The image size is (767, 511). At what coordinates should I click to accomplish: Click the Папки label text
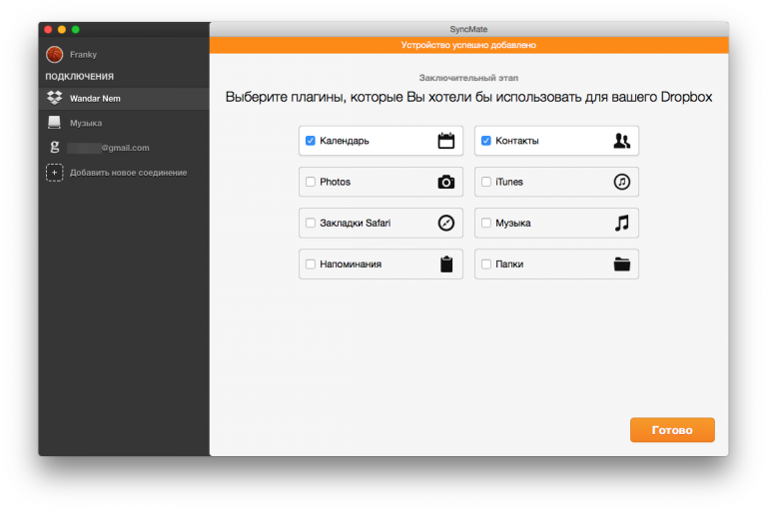pyautogui.click(x=509, y=264)
